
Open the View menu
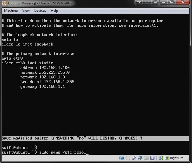(x=26, y=11)
